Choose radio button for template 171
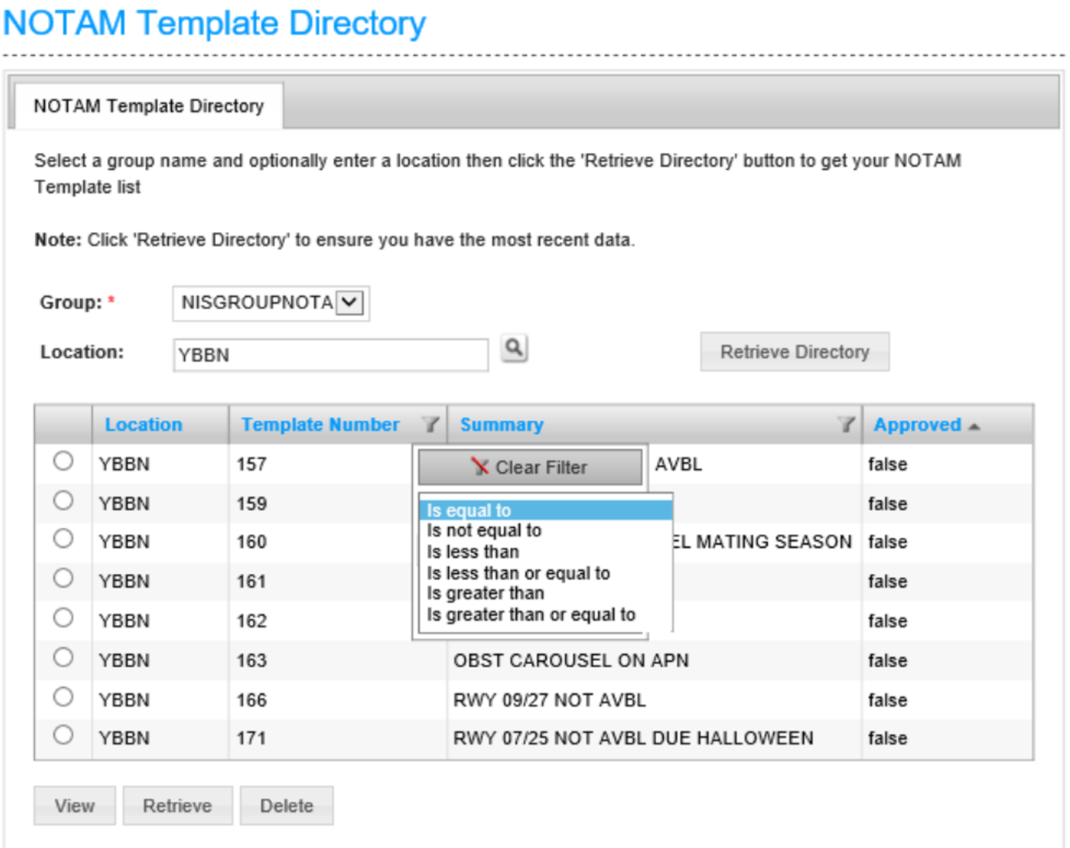Viewport: 1070px width, 848px height. (x=63, y=735)
